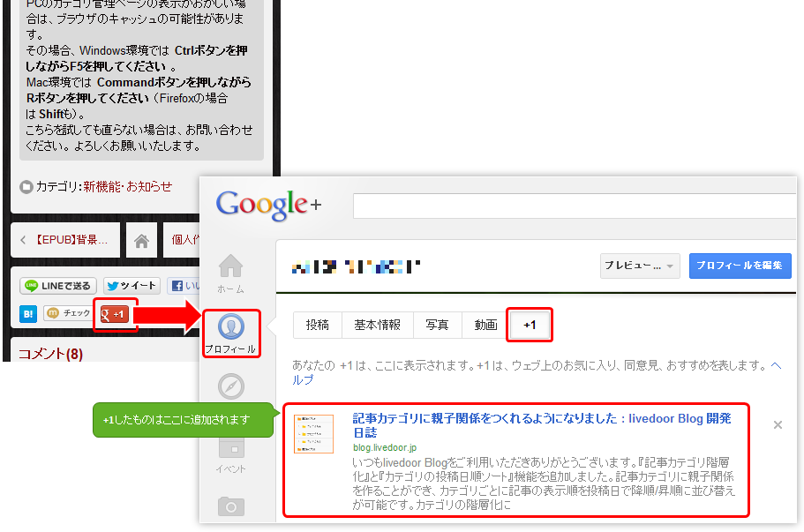Open the 新機能・お知らせ category link

(128, 186)
